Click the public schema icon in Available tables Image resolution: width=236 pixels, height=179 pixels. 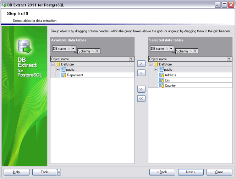pyautogui.click(x=64, y=69)
